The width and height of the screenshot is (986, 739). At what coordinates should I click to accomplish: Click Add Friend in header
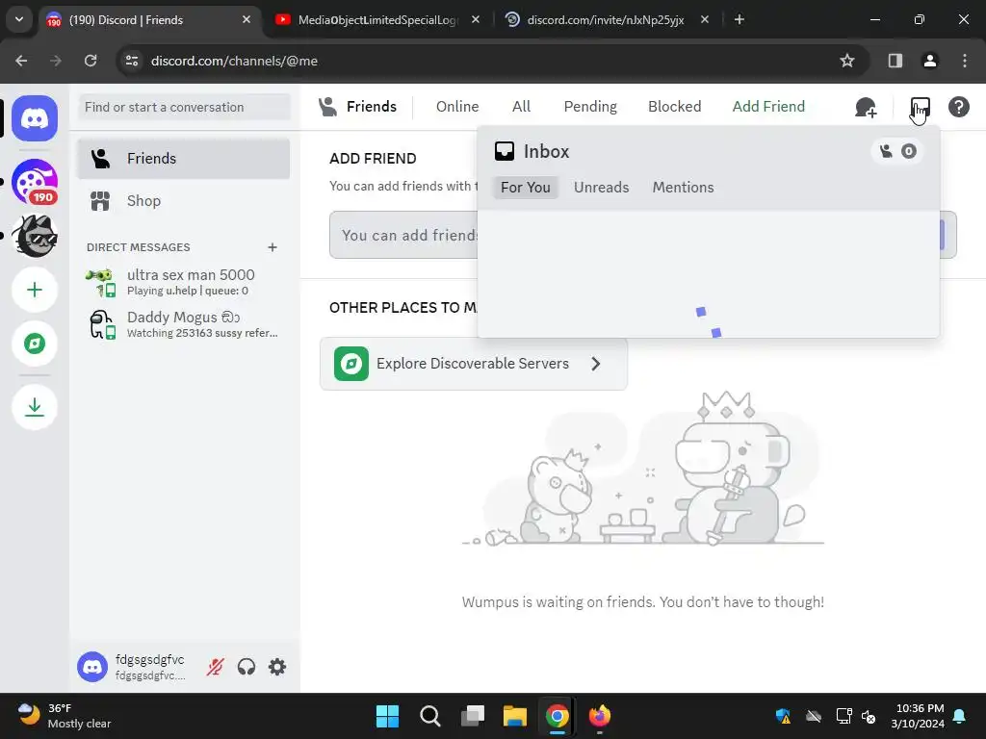[x=768, y=107]
